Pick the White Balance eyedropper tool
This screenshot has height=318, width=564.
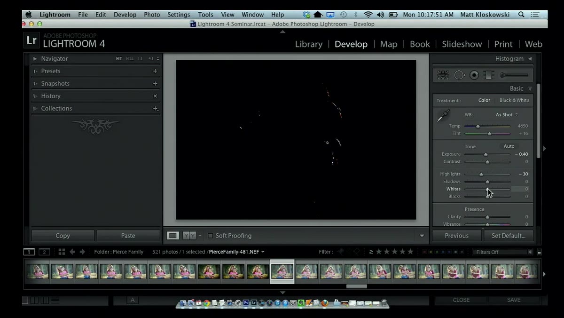443,115
